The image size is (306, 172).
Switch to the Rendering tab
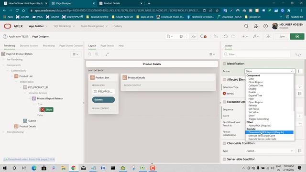(x=10, y=46)
